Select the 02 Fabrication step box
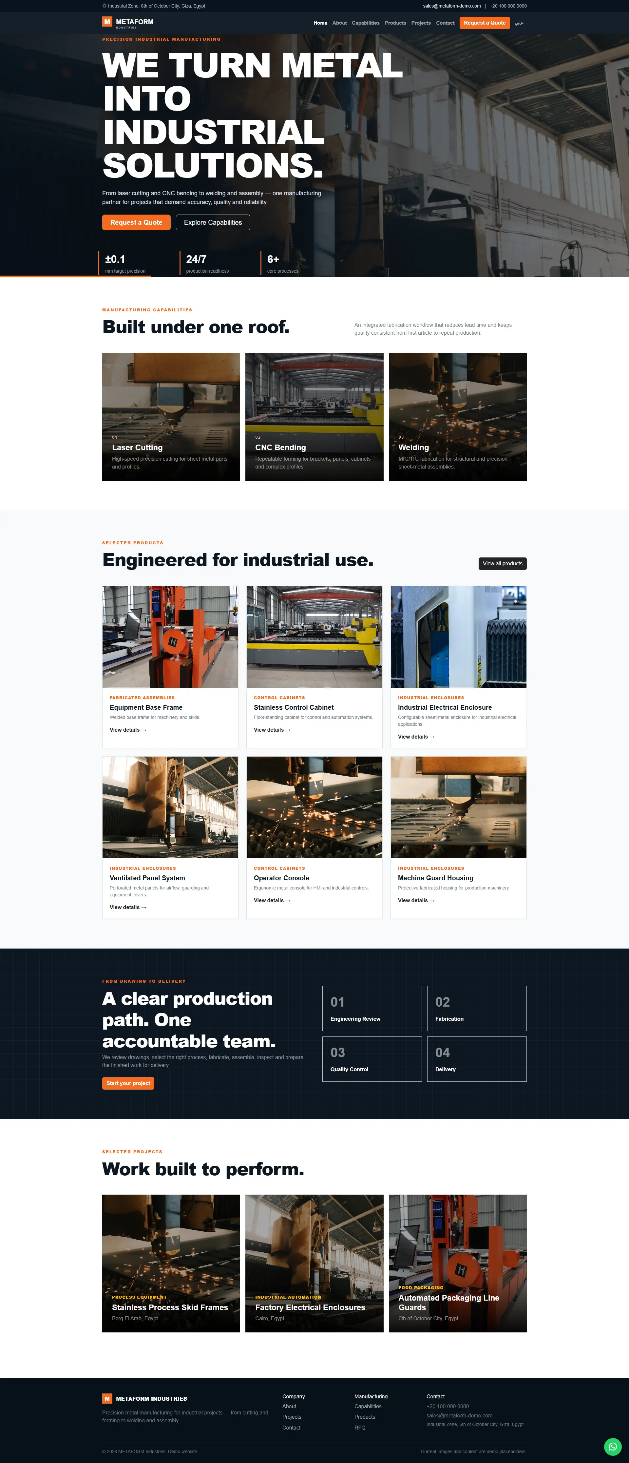Screen dimensions: 629x1463 pyautogui.click(x=477, y=1008)
